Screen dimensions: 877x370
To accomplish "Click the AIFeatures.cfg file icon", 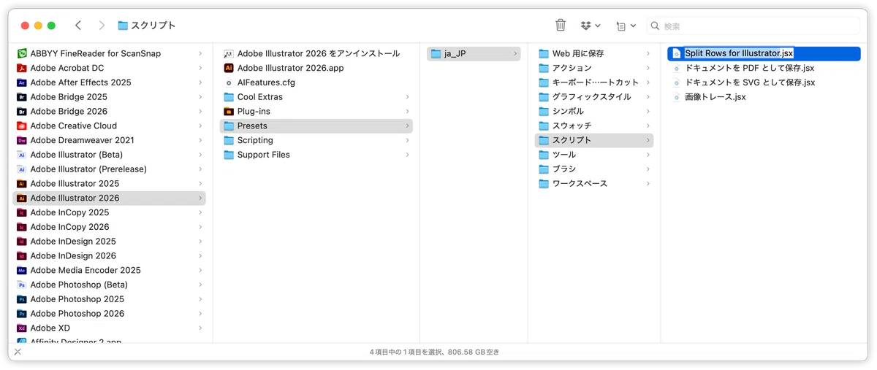I will pos(229,82).
